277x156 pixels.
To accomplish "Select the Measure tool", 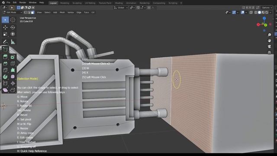I will pyautogui.click(x=13, y=42).
